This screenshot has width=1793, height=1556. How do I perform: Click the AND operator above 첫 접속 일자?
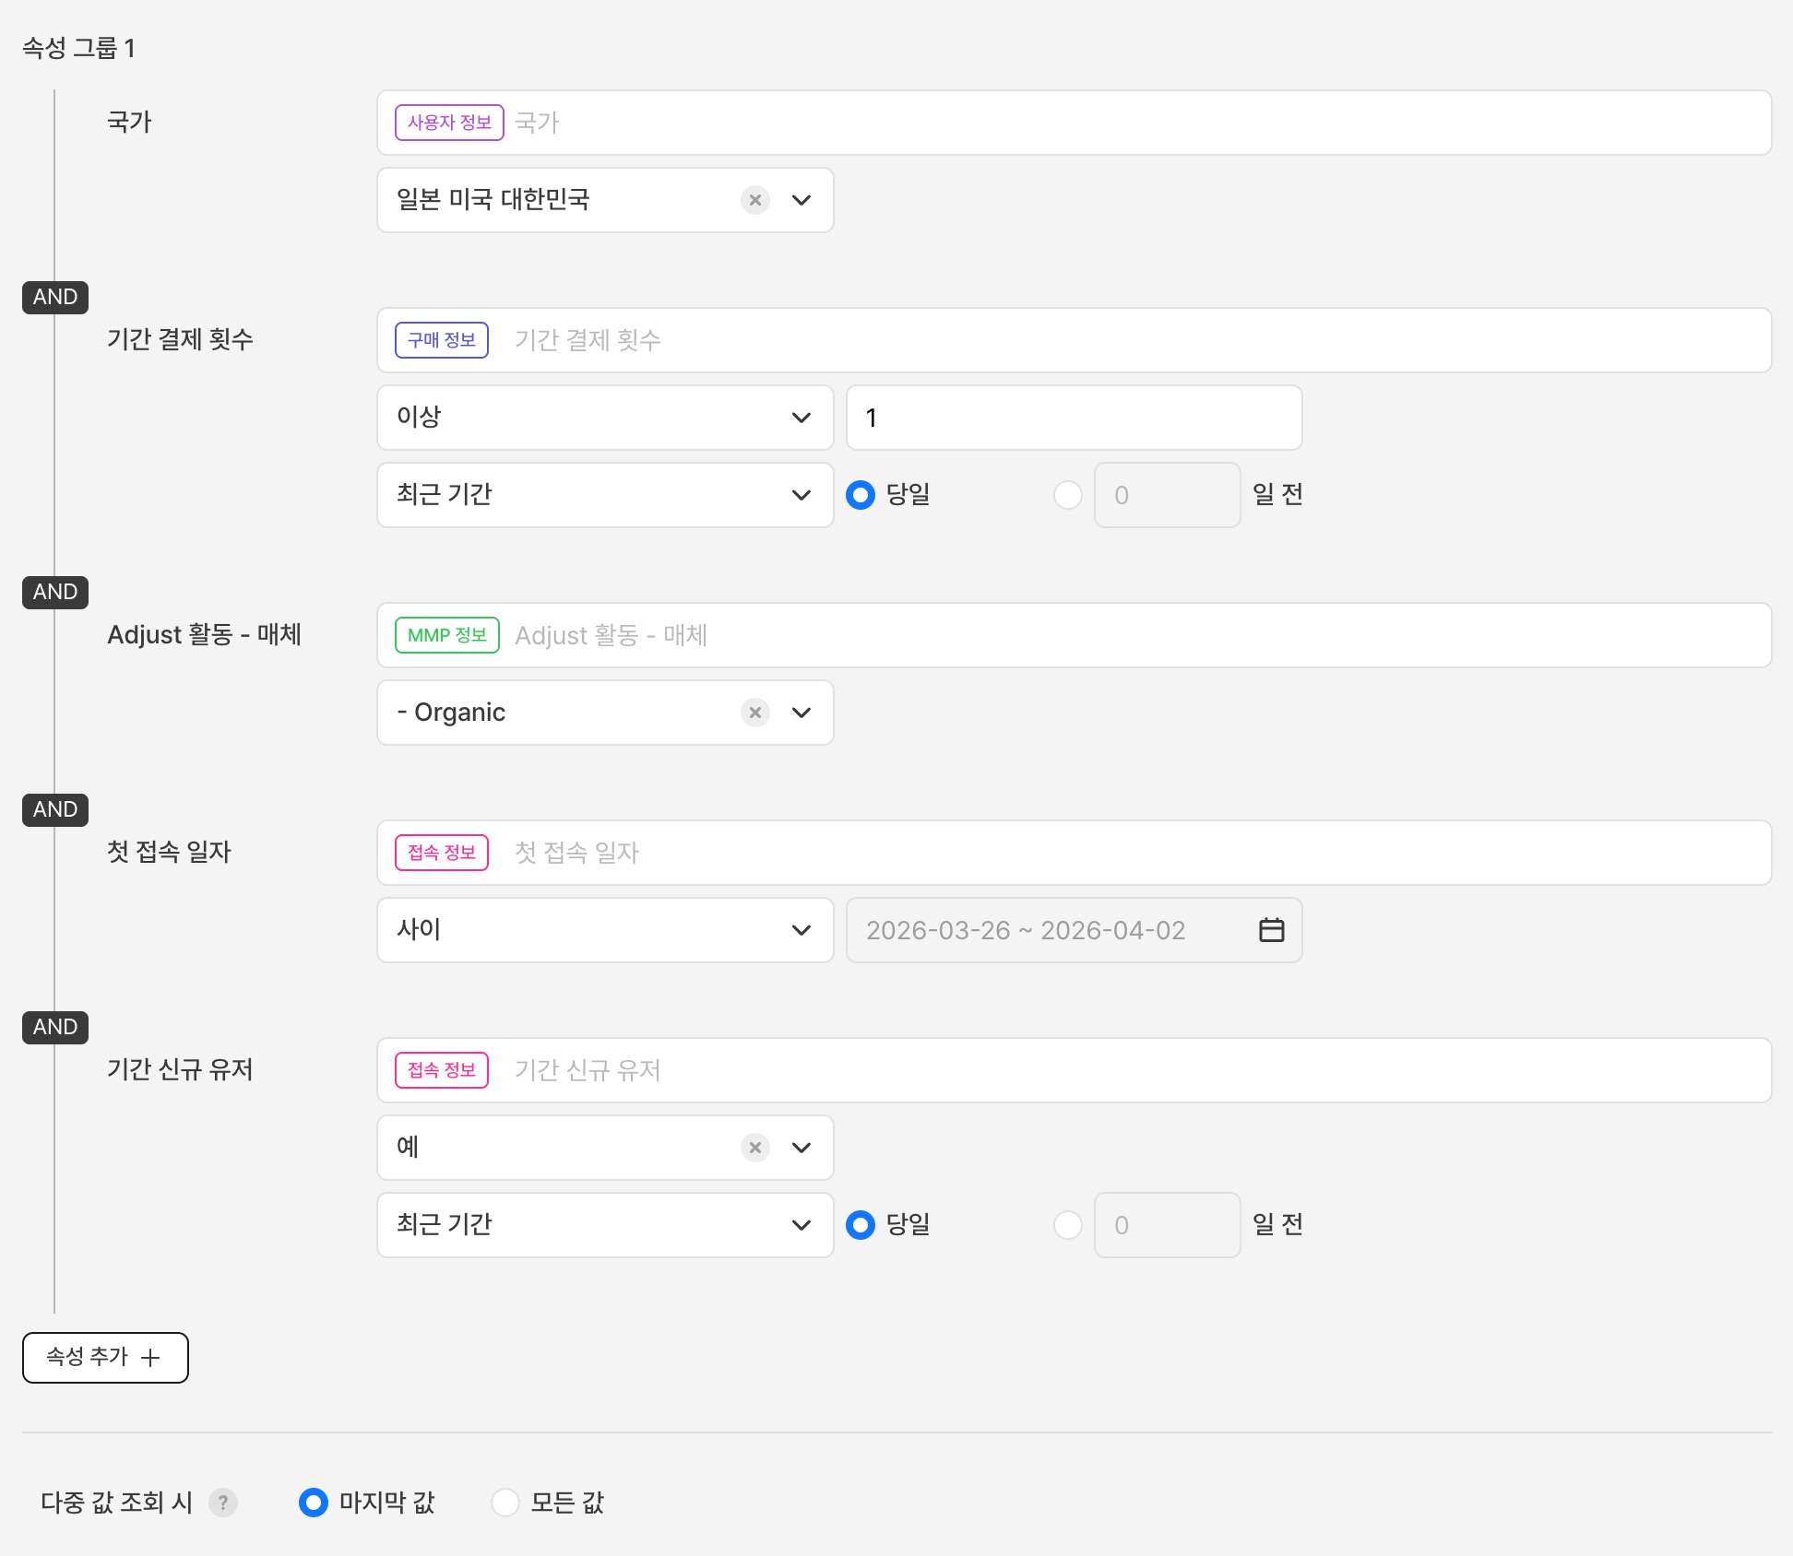coord(55,810)
